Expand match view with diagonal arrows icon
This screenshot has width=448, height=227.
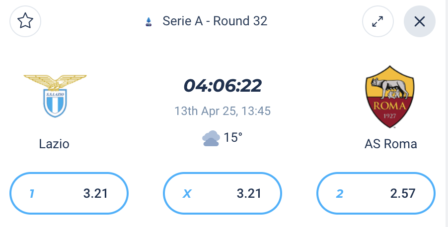pos(377,21)
